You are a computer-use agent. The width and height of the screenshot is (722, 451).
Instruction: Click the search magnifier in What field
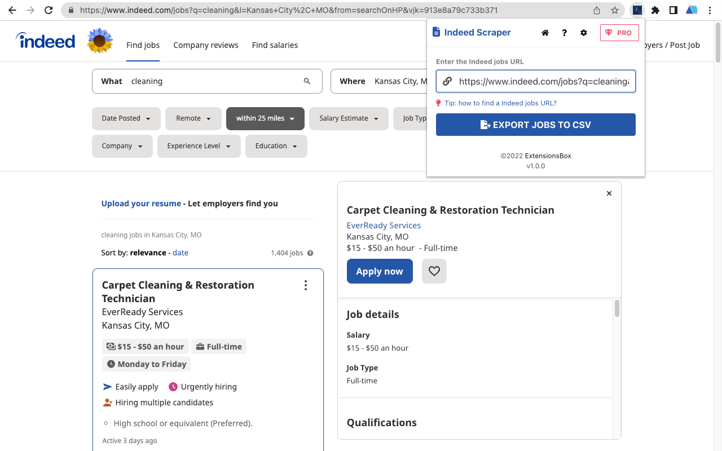point(307,81)
